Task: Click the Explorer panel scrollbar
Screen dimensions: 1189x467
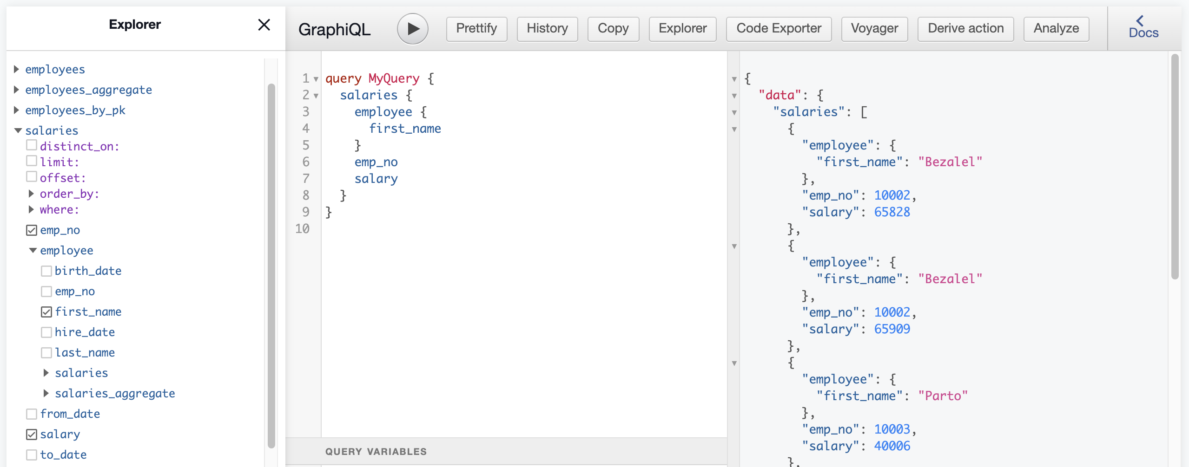Action: 271,266
